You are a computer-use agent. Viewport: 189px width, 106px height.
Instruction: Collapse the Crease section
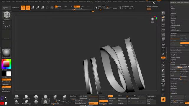click(x=172, y=62)
